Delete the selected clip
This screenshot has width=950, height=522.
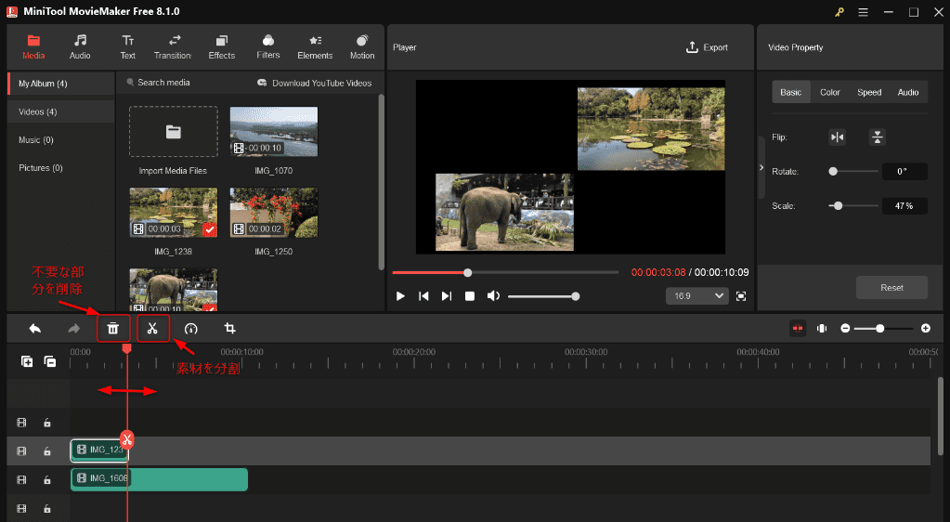coord(113,329)
